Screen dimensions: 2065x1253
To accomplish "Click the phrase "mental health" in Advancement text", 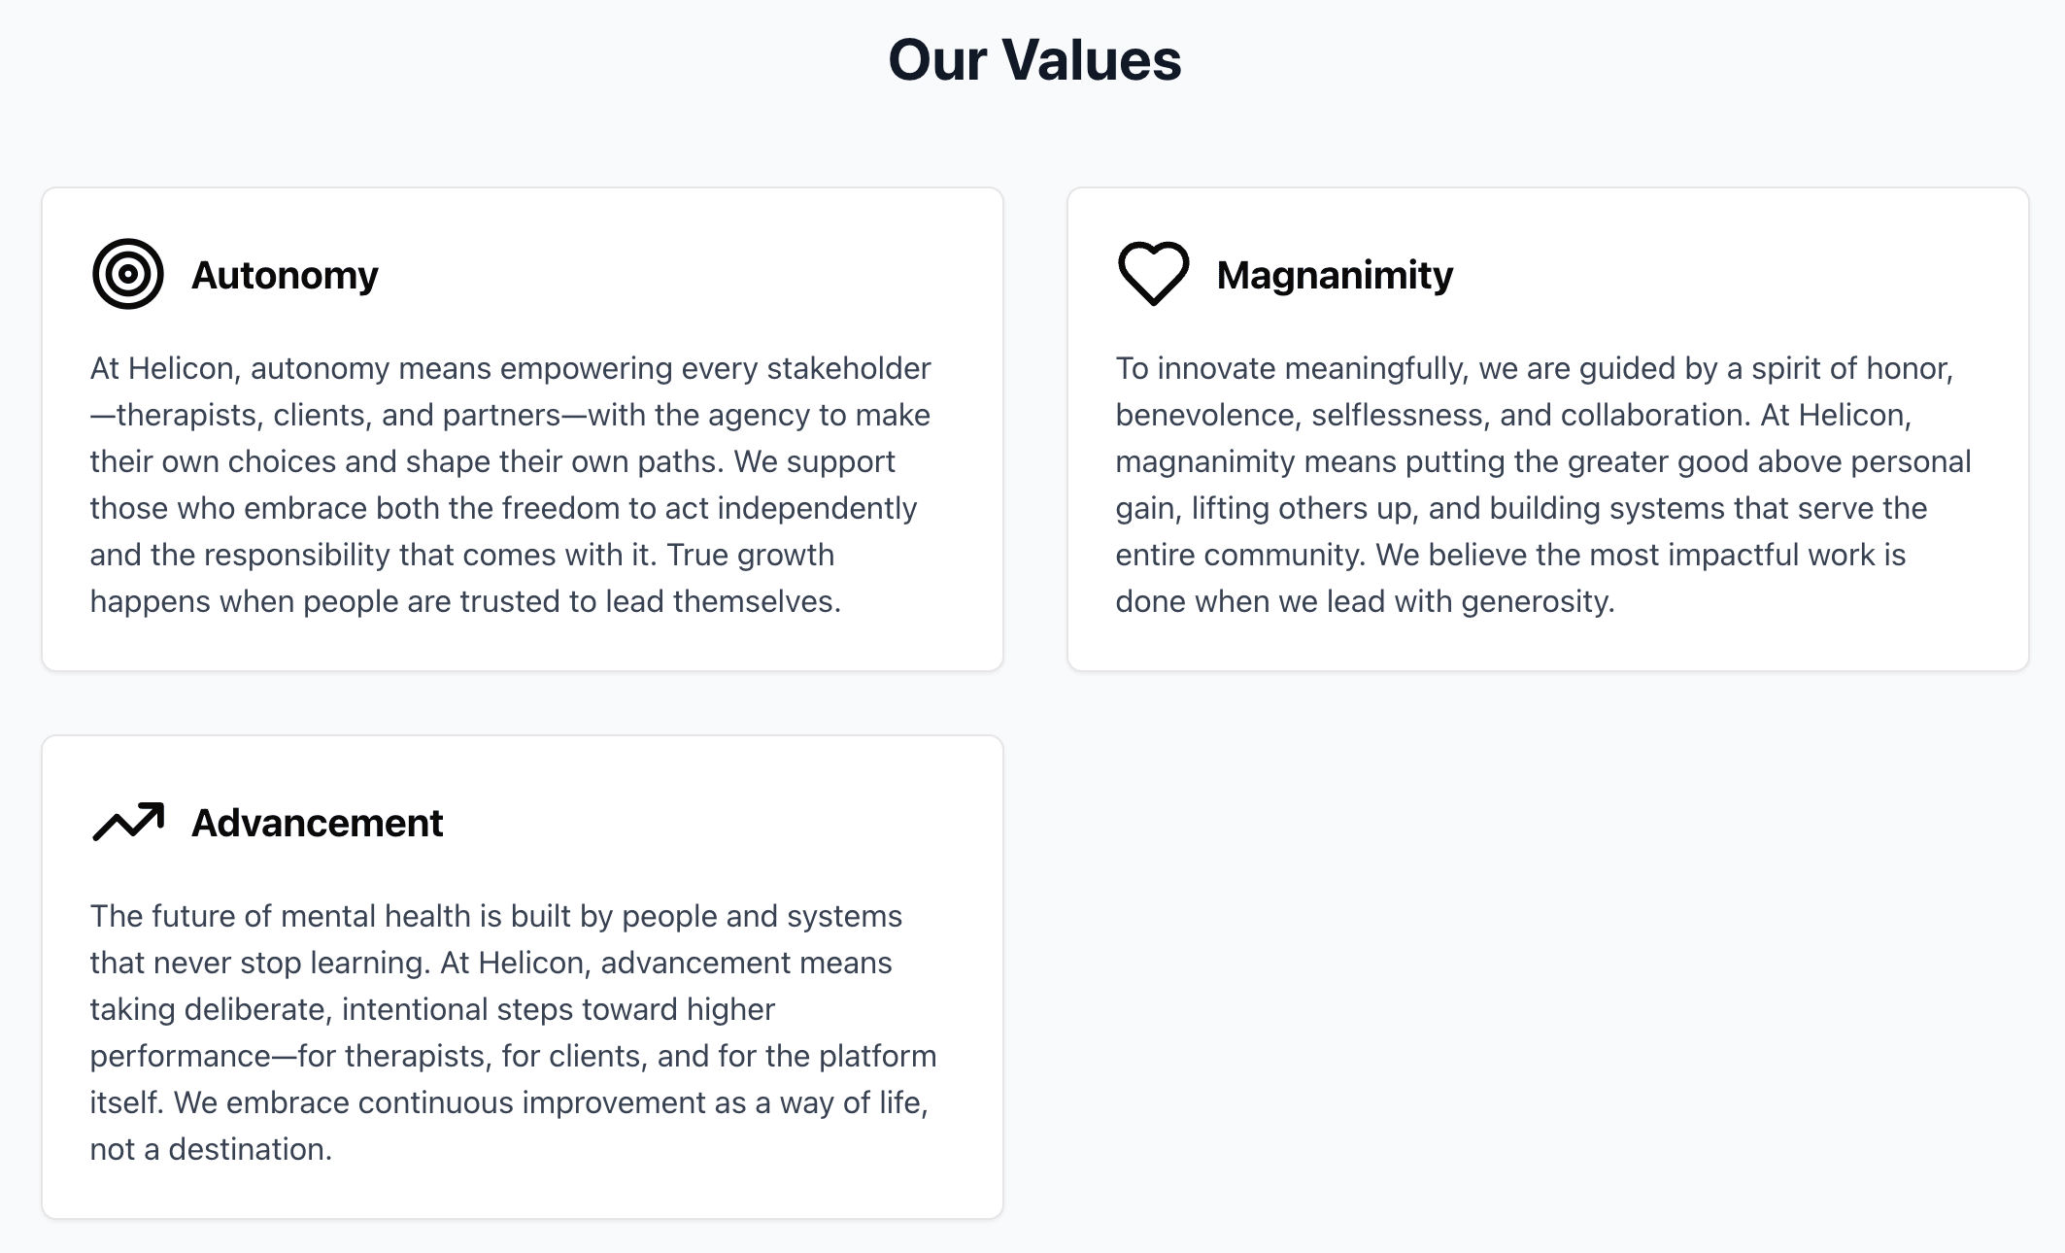I will point(376,916).
